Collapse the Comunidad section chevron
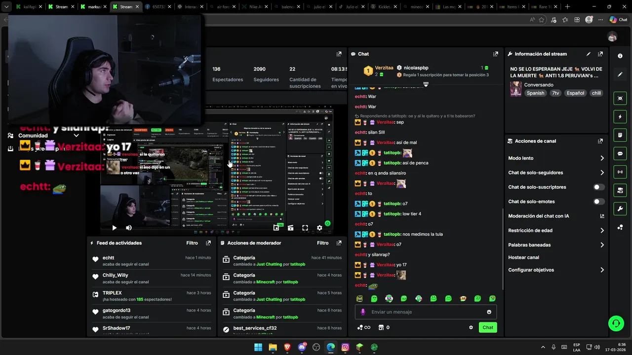The image size is (632, 355). point(76,136)
